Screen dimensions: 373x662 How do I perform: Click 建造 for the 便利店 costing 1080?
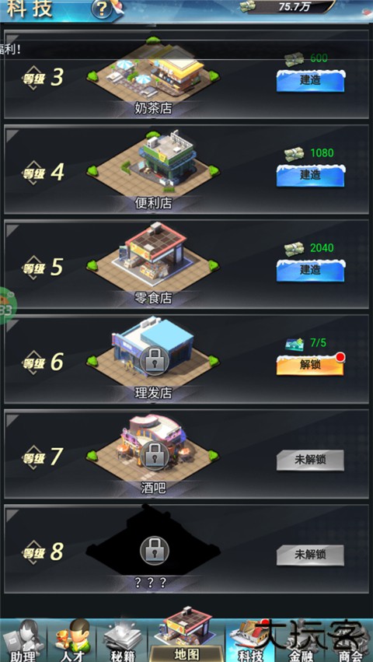click(311, 175)
